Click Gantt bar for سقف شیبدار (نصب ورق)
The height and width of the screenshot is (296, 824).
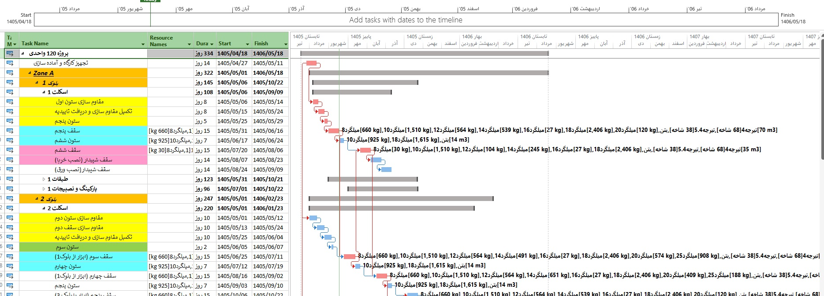coord(386,169)
